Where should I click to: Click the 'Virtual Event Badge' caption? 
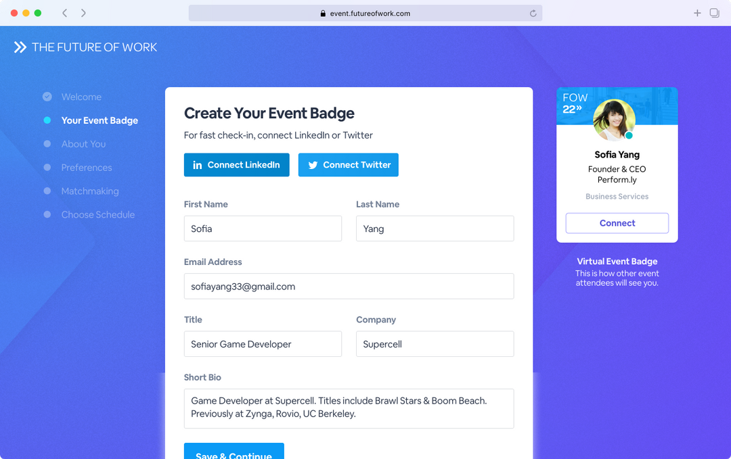617,261
